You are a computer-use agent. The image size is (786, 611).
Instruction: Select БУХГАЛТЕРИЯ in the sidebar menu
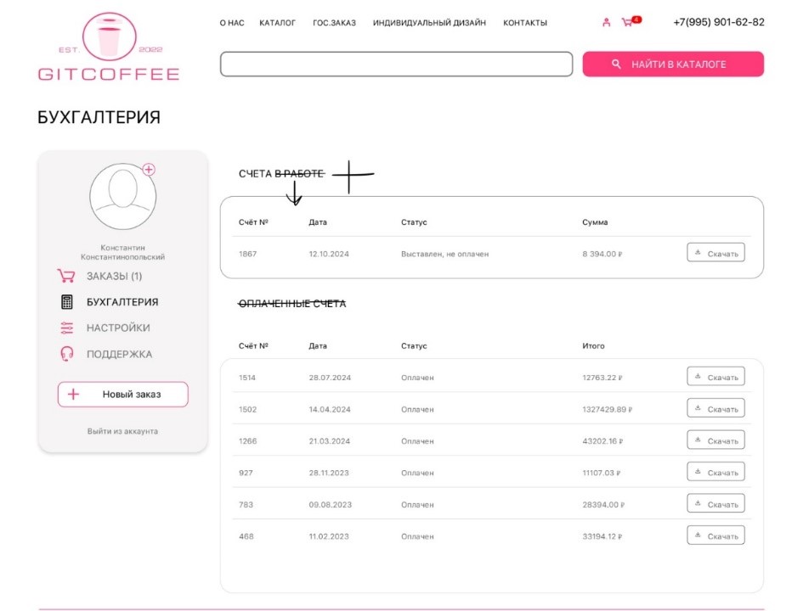tap(122, 302)
